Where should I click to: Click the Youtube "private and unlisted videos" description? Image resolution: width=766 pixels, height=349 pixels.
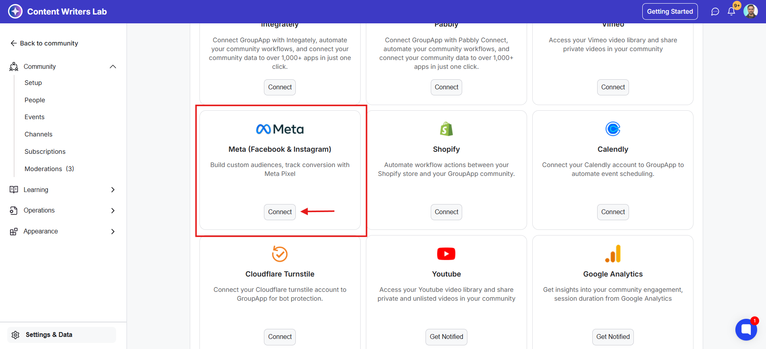pyautogui.click(x=446, y=294)
